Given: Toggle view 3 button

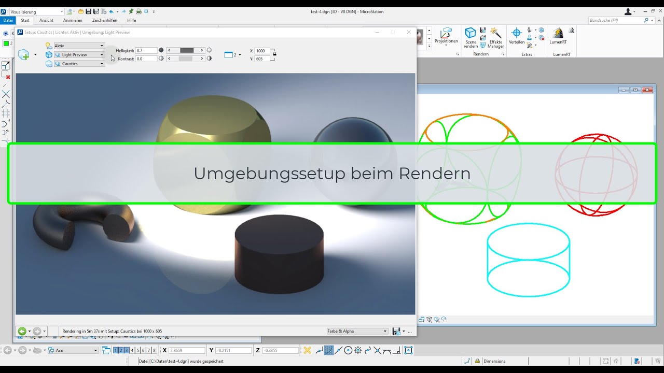Looking at the screenshot, I should 126,350.
